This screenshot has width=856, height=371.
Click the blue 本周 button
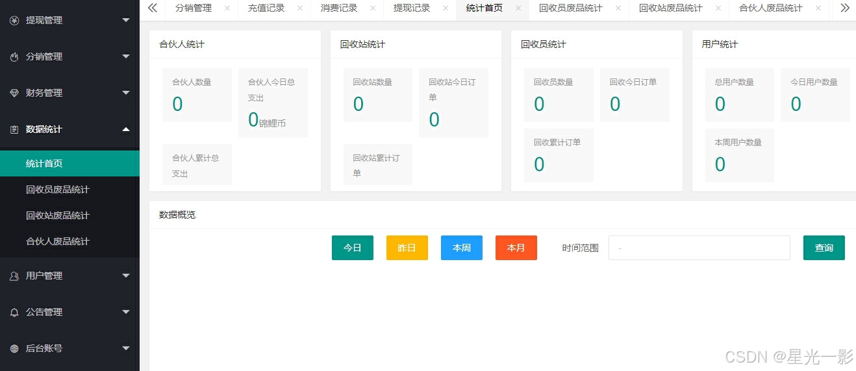click(462, 248)
